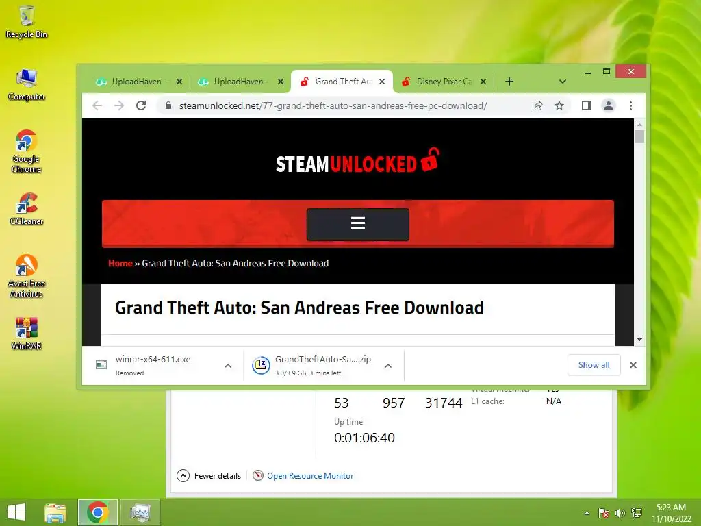Open network tray icon
701x526 pixels.
tap(637, 512)
